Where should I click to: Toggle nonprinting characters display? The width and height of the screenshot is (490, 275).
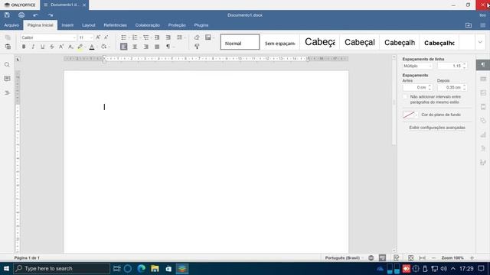pyautogui.click(x=168, y=47)
